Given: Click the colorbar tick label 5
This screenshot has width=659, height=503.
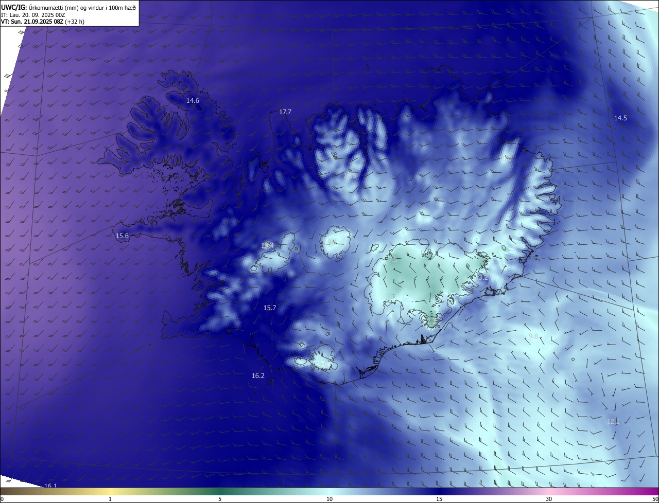Looking at the screenshot, I should [220, 499].
